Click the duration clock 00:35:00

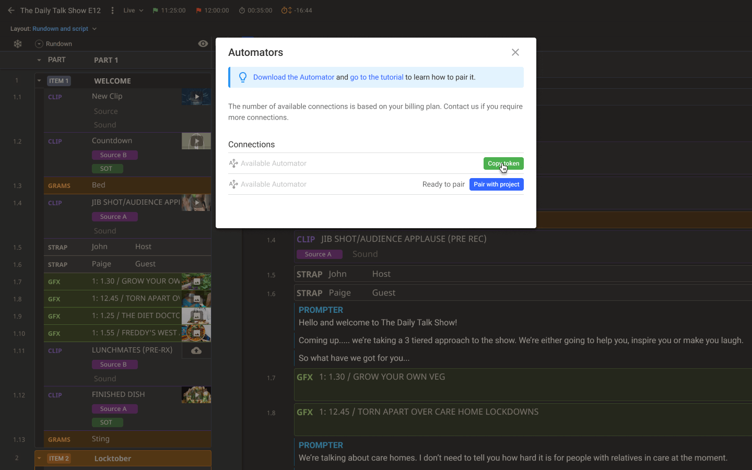255,10
